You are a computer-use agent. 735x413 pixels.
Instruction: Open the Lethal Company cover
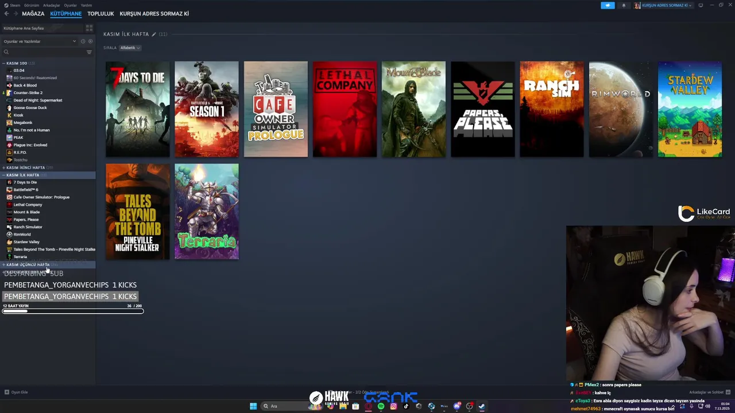345,109
